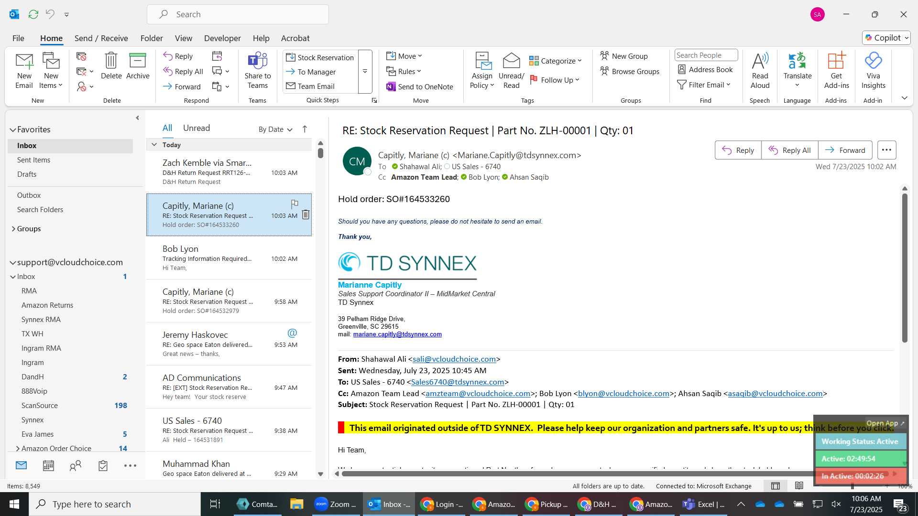The width and height of the screenshot is (918, 516).
Task: Click the Ignore conversation icon
Action: 81,56
